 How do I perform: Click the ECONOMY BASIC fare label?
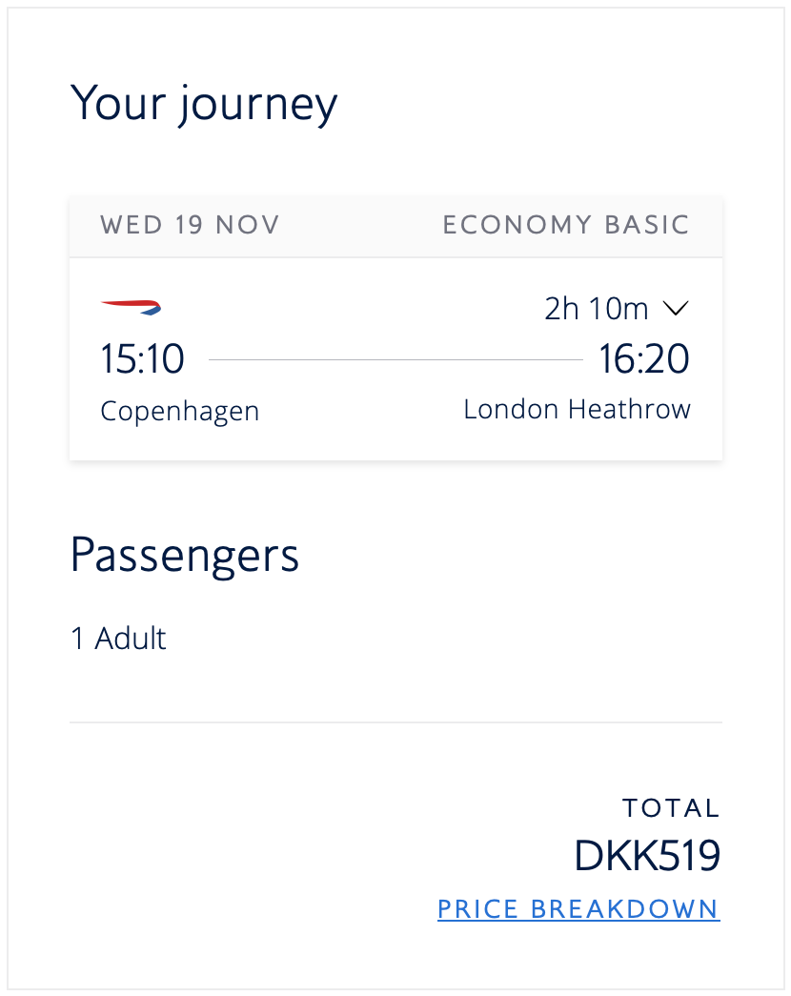tap(566, 226)
